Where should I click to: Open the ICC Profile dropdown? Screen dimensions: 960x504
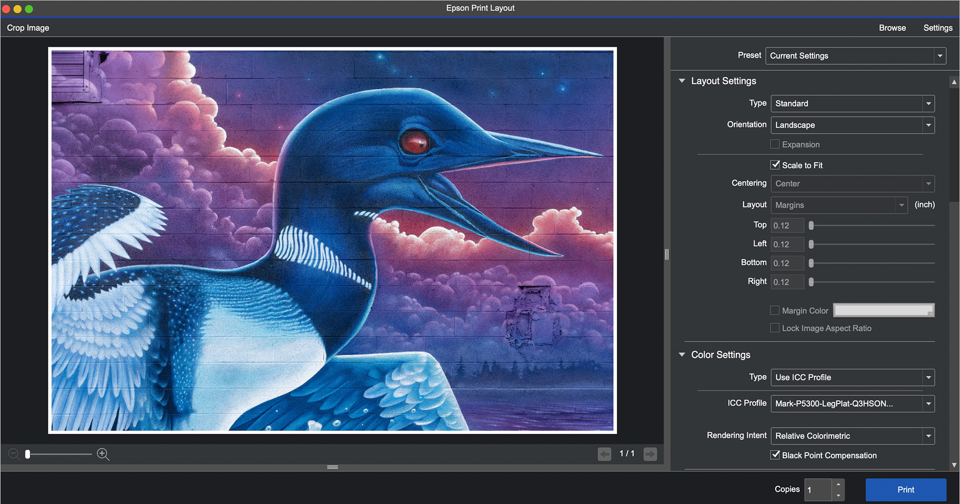tap(852, 404)
